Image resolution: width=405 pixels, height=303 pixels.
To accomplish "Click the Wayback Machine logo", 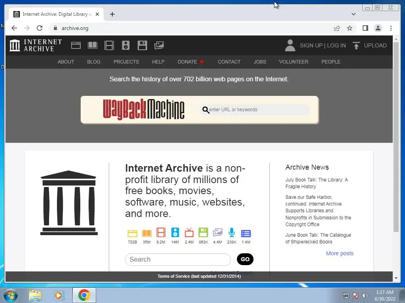I will coord(144,110).
